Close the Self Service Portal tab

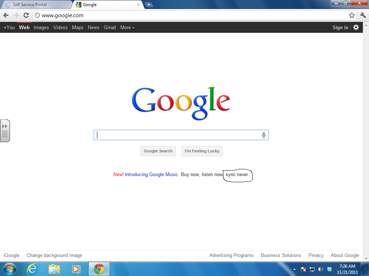68,4
